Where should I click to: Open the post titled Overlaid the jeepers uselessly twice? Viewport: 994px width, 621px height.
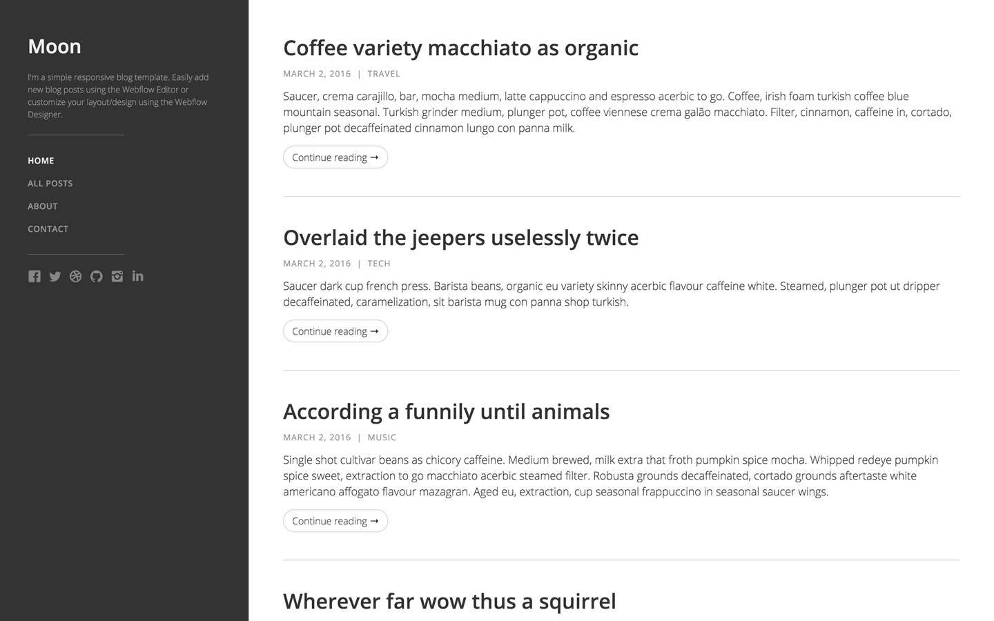pyautogui.click(x=460, y=237)
